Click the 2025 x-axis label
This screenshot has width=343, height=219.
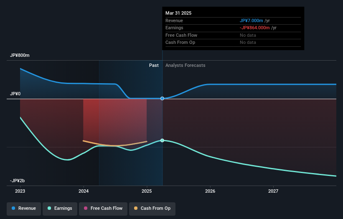pos(147,191)
